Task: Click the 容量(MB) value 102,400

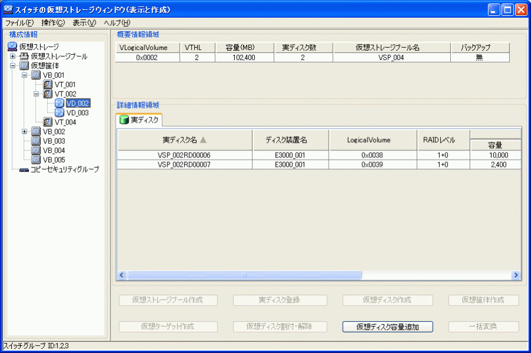Action: click(x=244, y=58)
